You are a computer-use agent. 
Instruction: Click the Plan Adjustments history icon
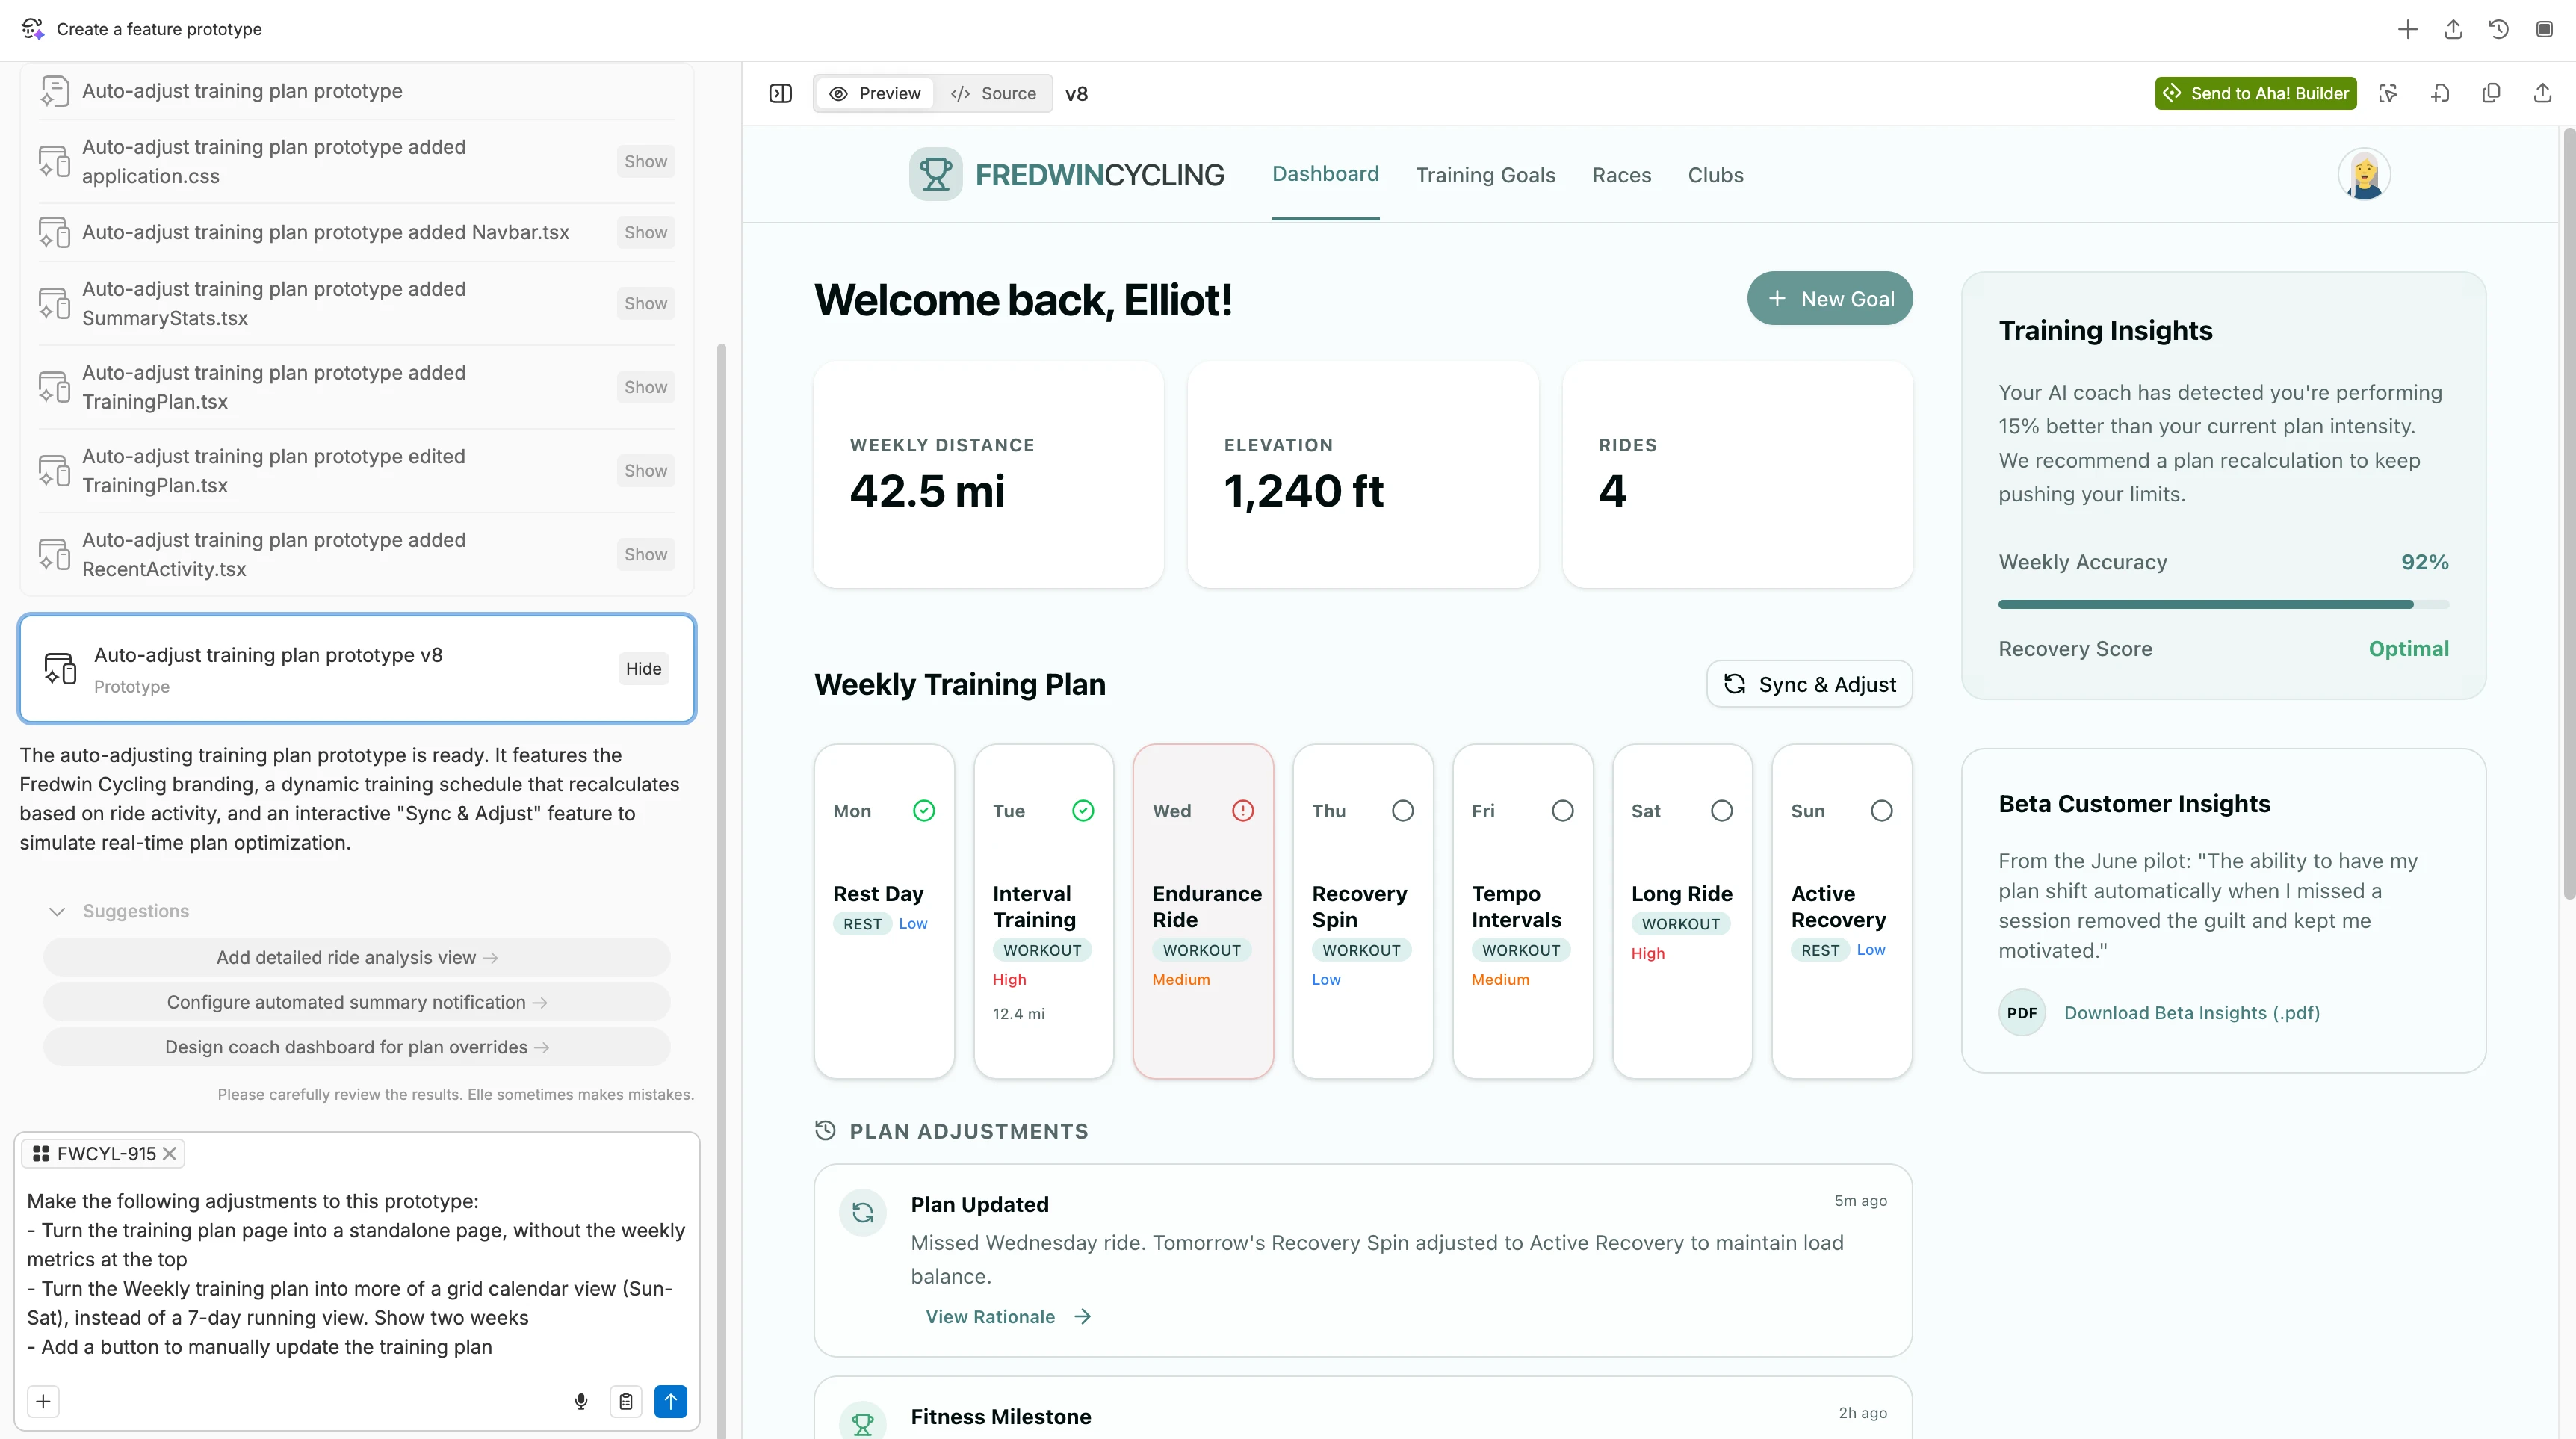[x=825, y=1130]
